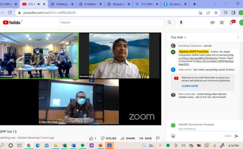
Task: Bookmark this page with star icon
Action: 216,13
